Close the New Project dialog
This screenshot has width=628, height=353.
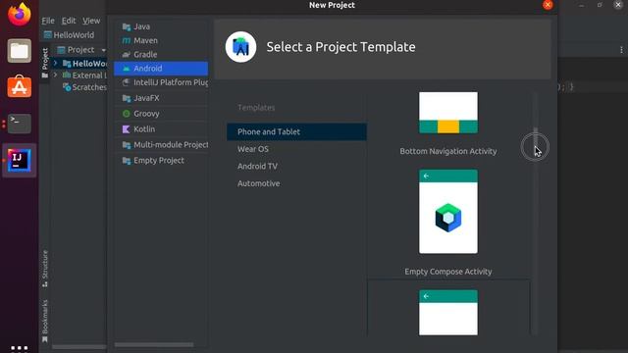[548, 5]
